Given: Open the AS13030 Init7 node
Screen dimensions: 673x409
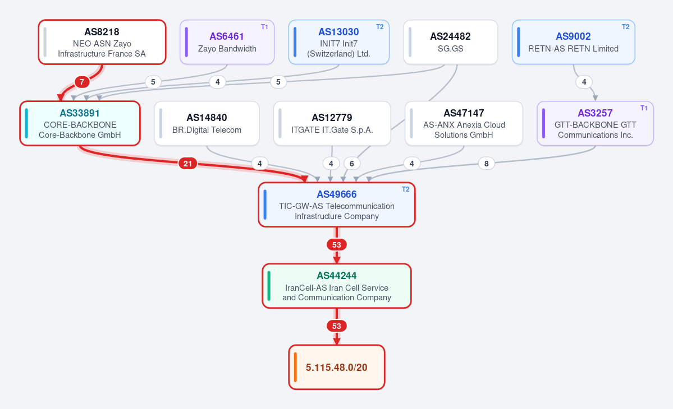Looking at the screenshot, I should tap(338, 43).
